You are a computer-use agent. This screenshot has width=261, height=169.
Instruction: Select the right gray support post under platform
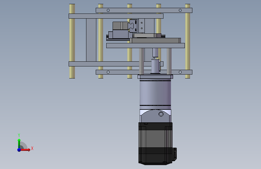point(169,61)
